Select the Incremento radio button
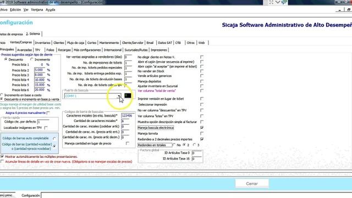352x198 pixels. click(32, 59)
